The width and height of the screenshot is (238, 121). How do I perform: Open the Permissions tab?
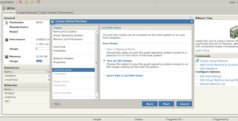pyautogui.click(x=65, y=12)
